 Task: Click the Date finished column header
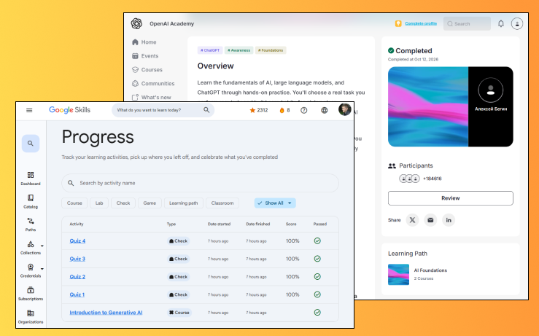257,224
